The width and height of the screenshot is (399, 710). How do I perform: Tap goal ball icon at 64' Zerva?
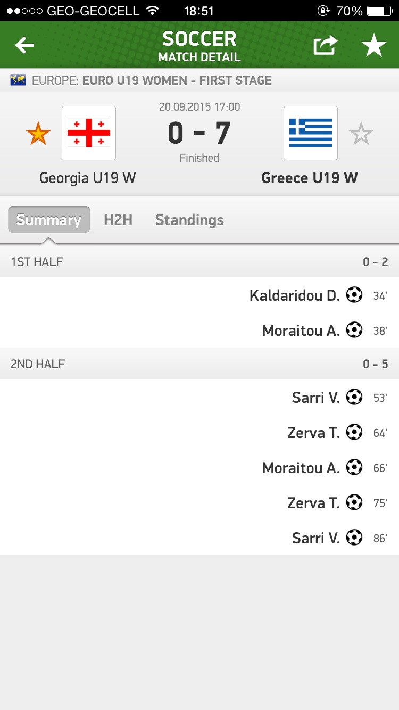pos(354,432)
